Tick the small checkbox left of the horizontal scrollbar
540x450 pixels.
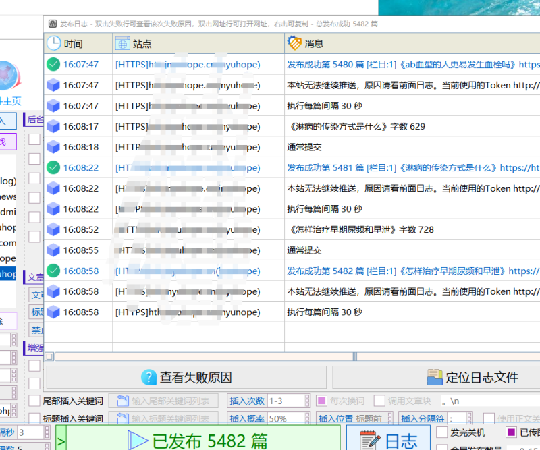(x=49, y=356)
